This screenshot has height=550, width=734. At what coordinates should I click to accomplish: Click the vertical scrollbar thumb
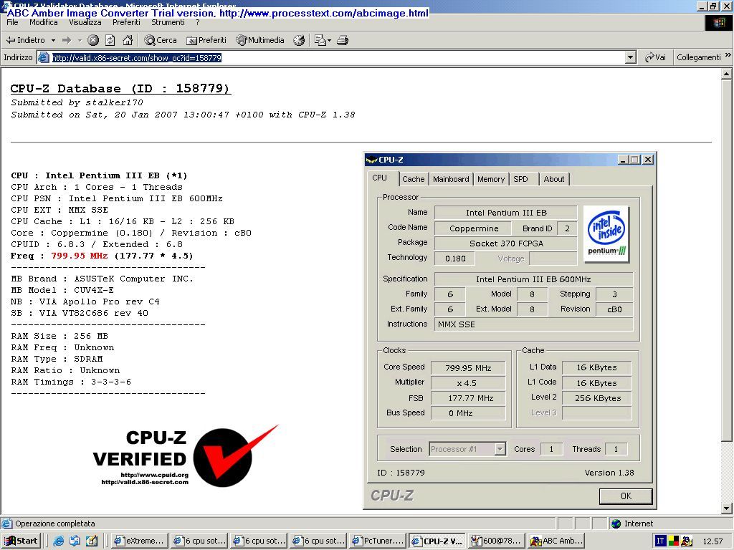[726, 260]
